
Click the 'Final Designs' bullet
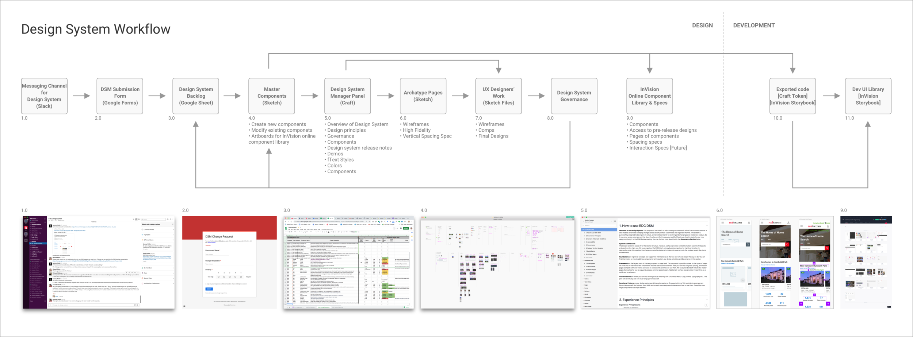[492, 136]
